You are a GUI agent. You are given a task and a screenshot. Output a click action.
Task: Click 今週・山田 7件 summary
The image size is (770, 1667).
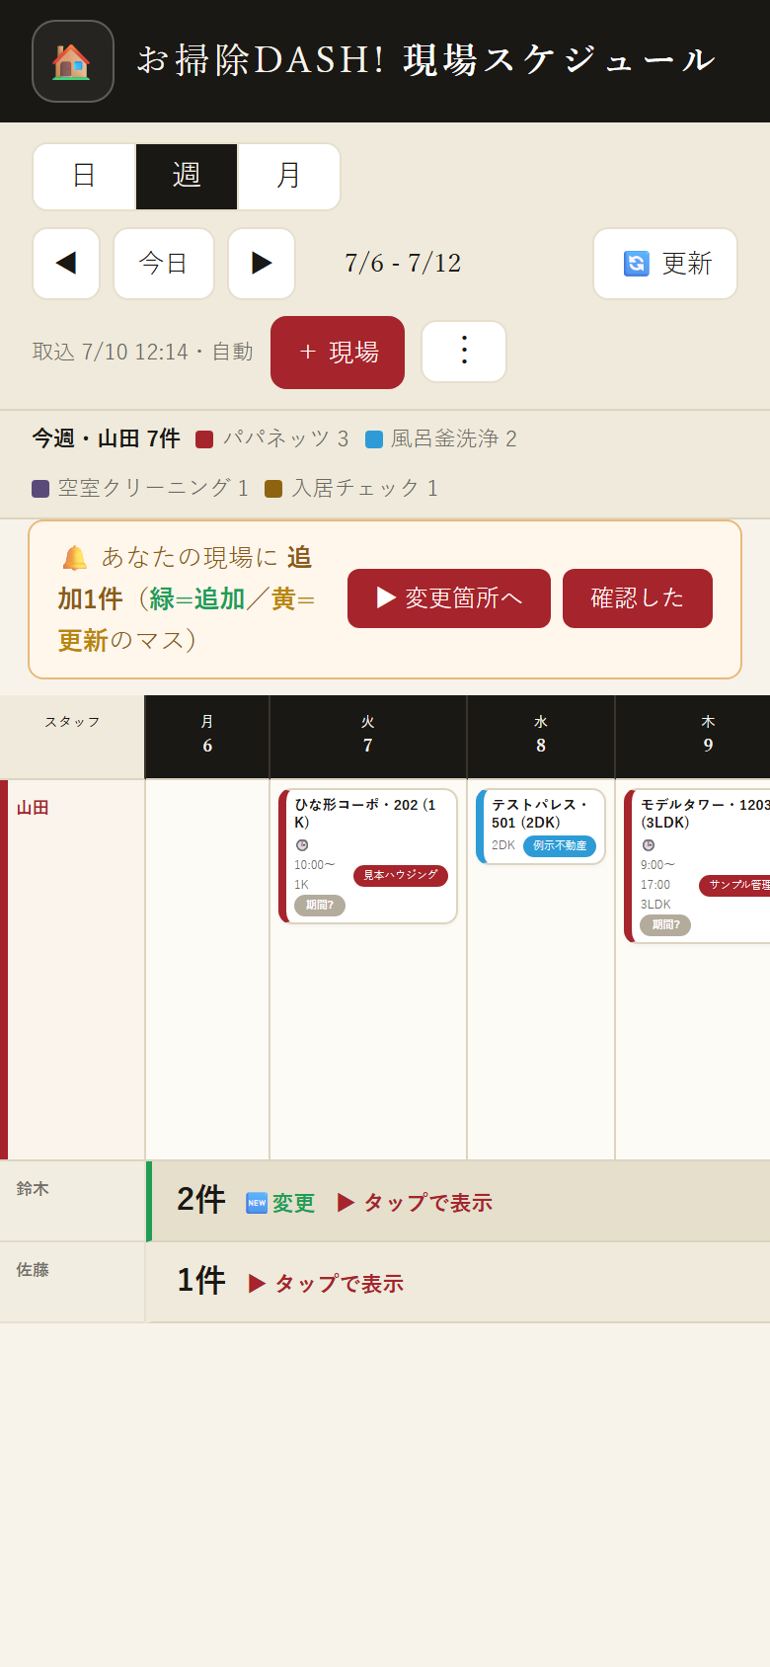coord(106,438)
